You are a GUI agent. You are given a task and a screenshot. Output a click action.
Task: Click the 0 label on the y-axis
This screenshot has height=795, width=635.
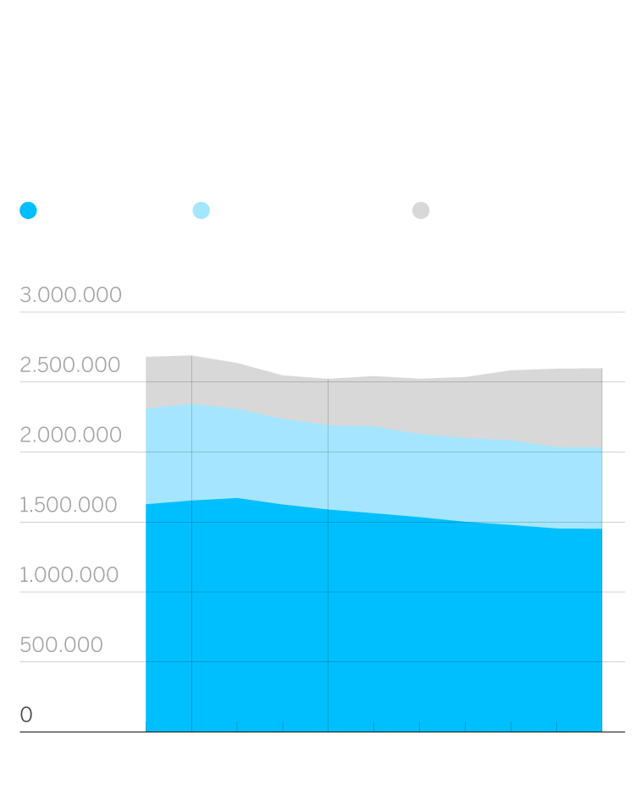point(26,715)
